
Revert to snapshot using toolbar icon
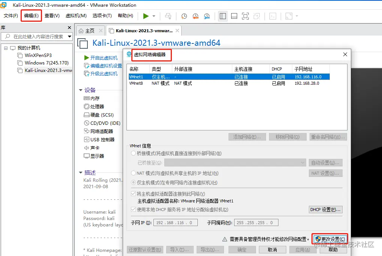coord(196,16)
